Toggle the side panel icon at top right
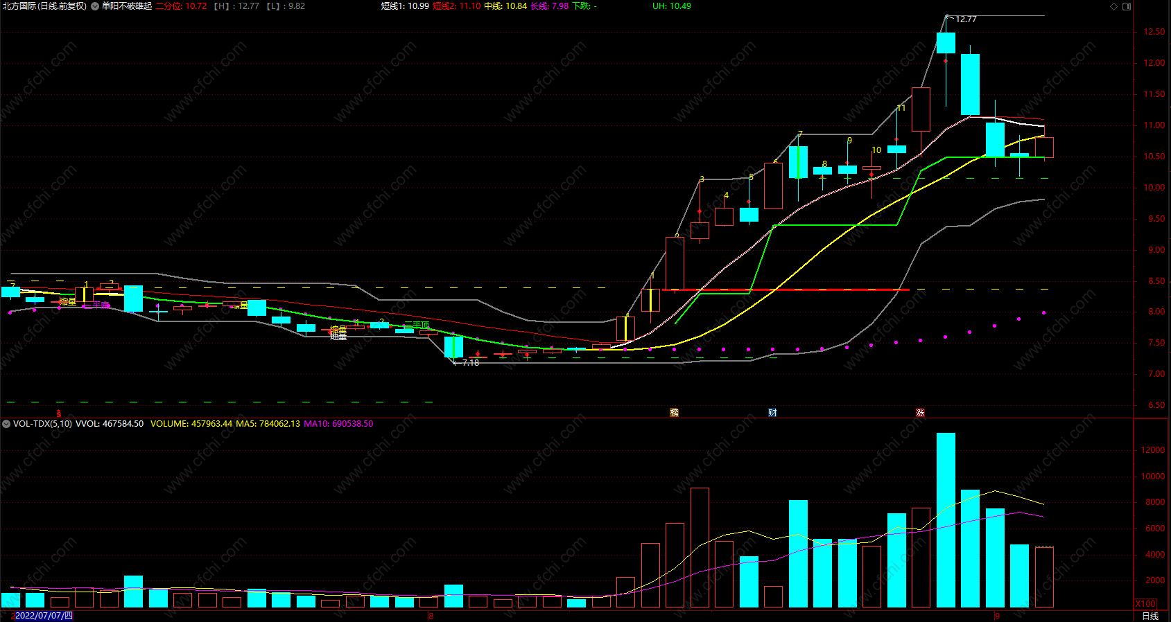Viewport: 1171px width, 622px height. pyautogui.click(x=1127, y=6)
